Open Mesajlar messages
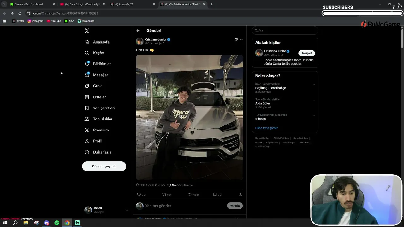 tap(96, 75)
